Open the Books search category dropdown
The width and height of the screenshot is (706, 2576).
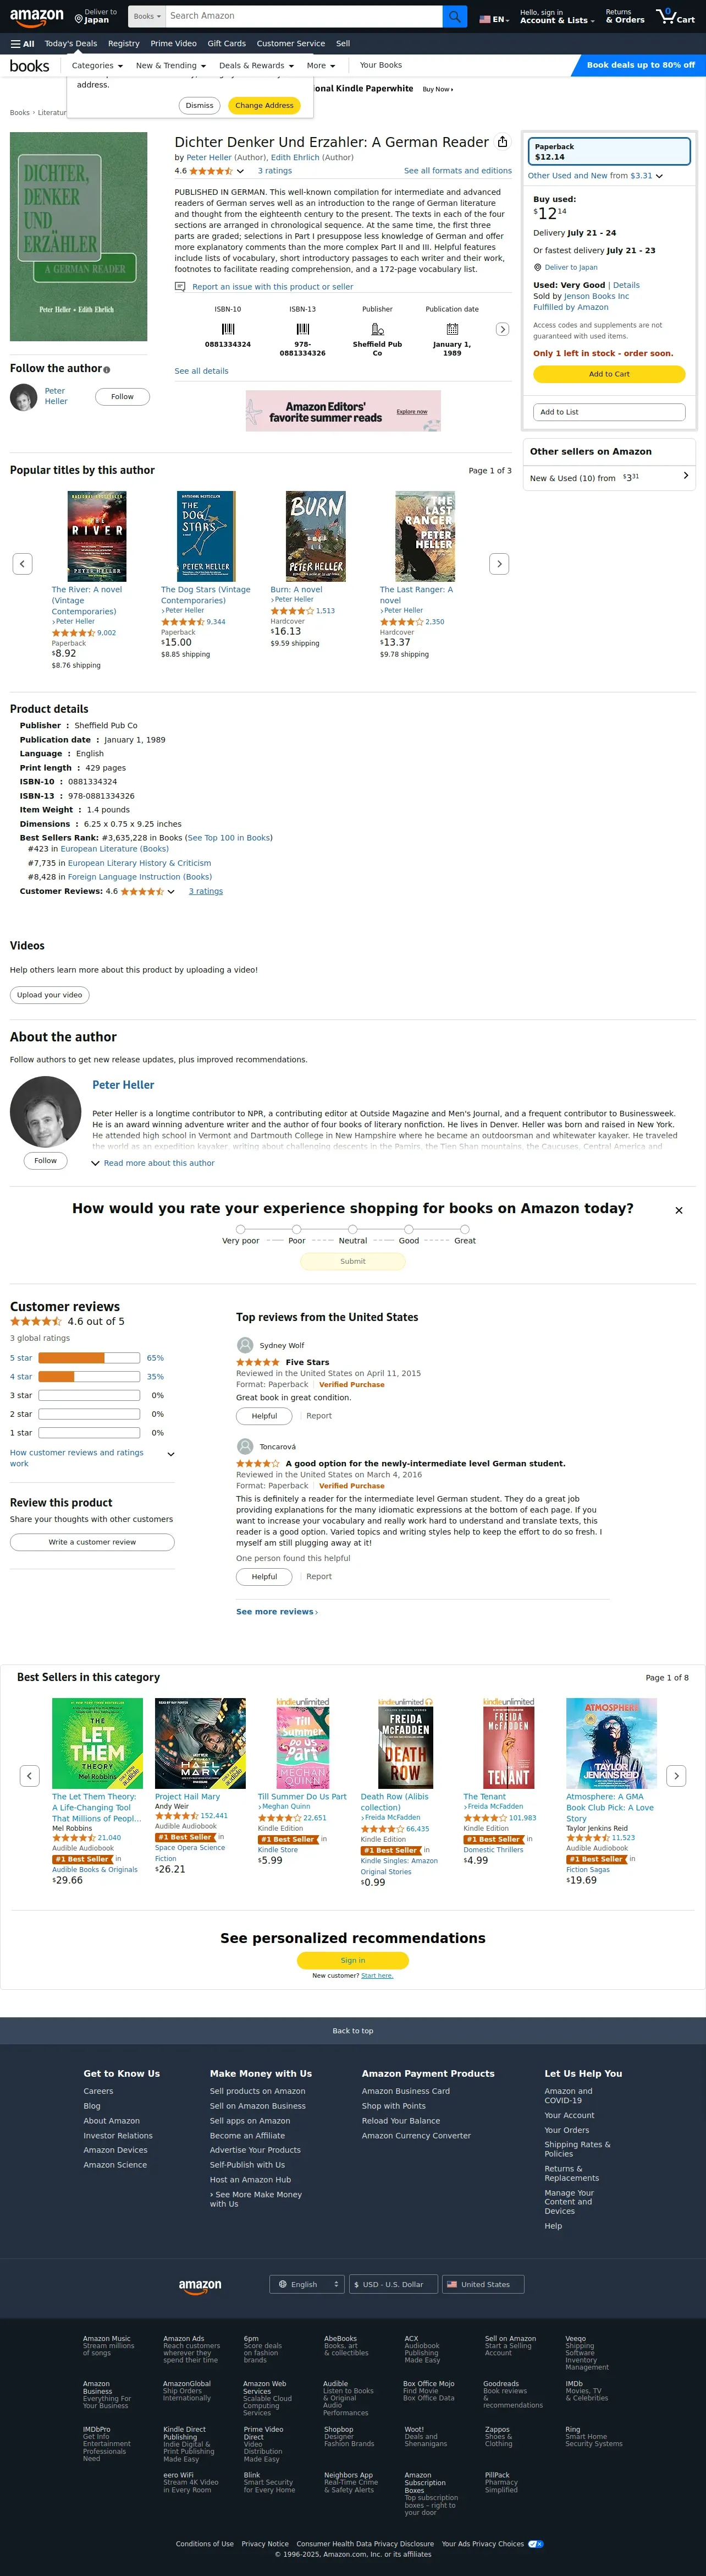point(147,16)
